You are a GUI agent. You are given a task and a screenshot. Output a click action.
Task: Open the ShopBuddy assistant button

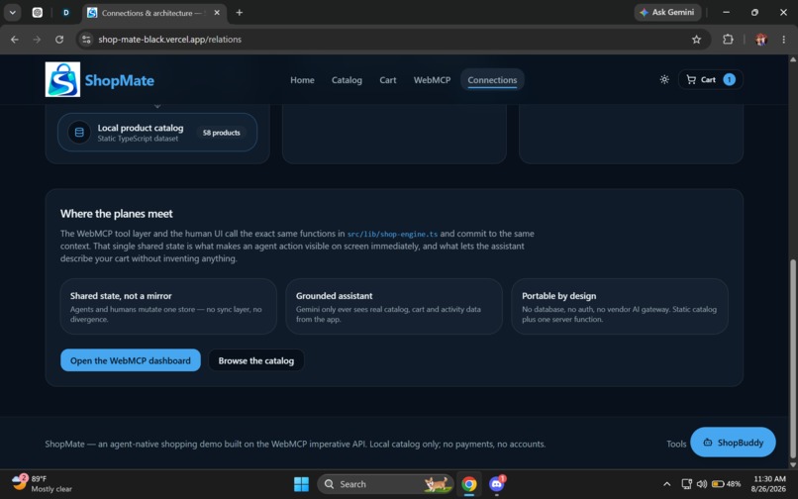coord(733,442)
